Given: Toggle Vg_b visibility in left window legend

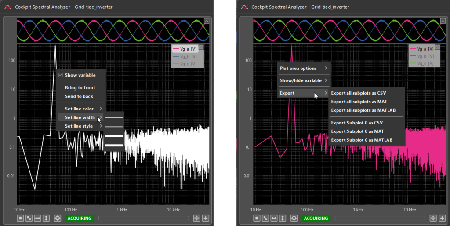Looking at the screenshot, I should click(187, 57).
